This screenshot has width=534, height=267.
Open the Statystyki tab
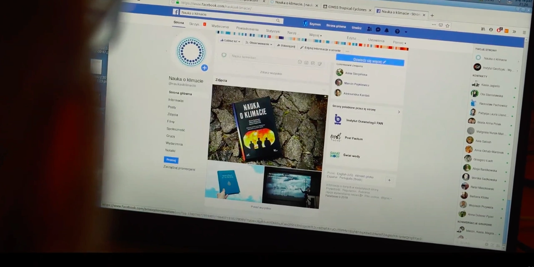pyautogui.click(x=273, y=31)
